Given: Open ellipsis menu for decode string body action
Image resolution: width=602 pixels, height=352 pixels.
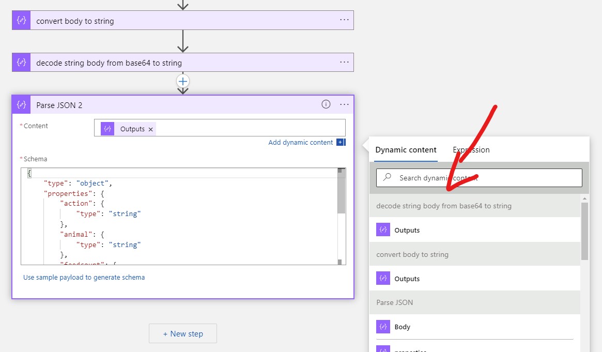Looking at the screenshot, I should pyautogui.click(x=344, y=62).
